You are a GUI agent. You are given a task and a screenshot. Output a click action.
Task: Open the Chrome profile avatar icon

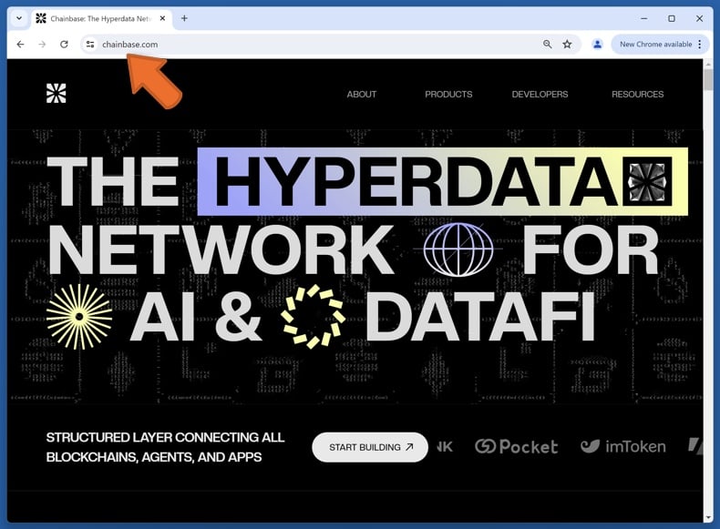597,44
